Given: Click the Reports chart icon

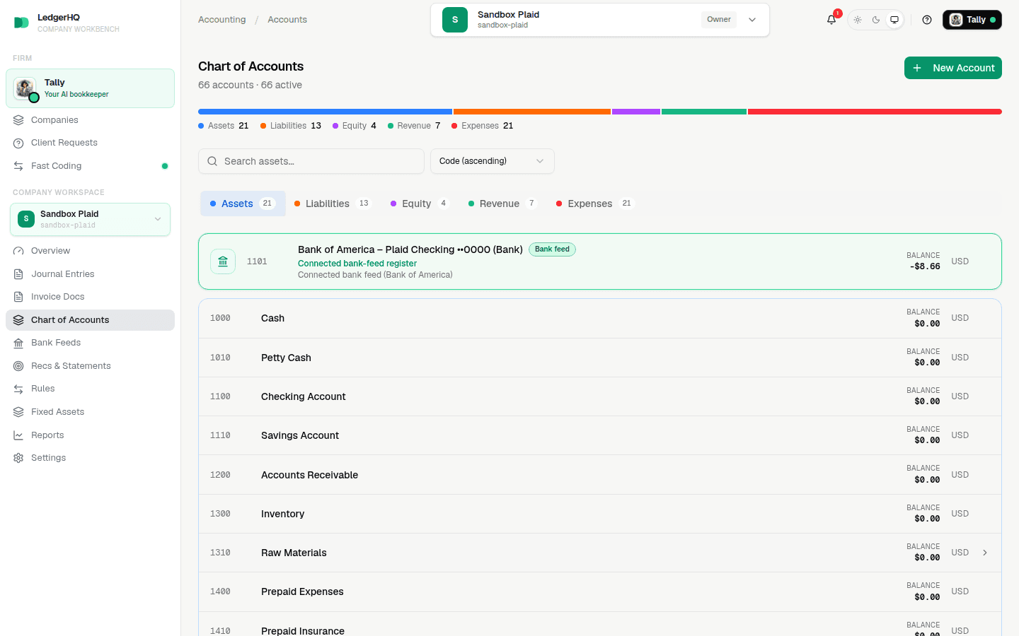Looking at the screenshot, I should pos(18,435).
